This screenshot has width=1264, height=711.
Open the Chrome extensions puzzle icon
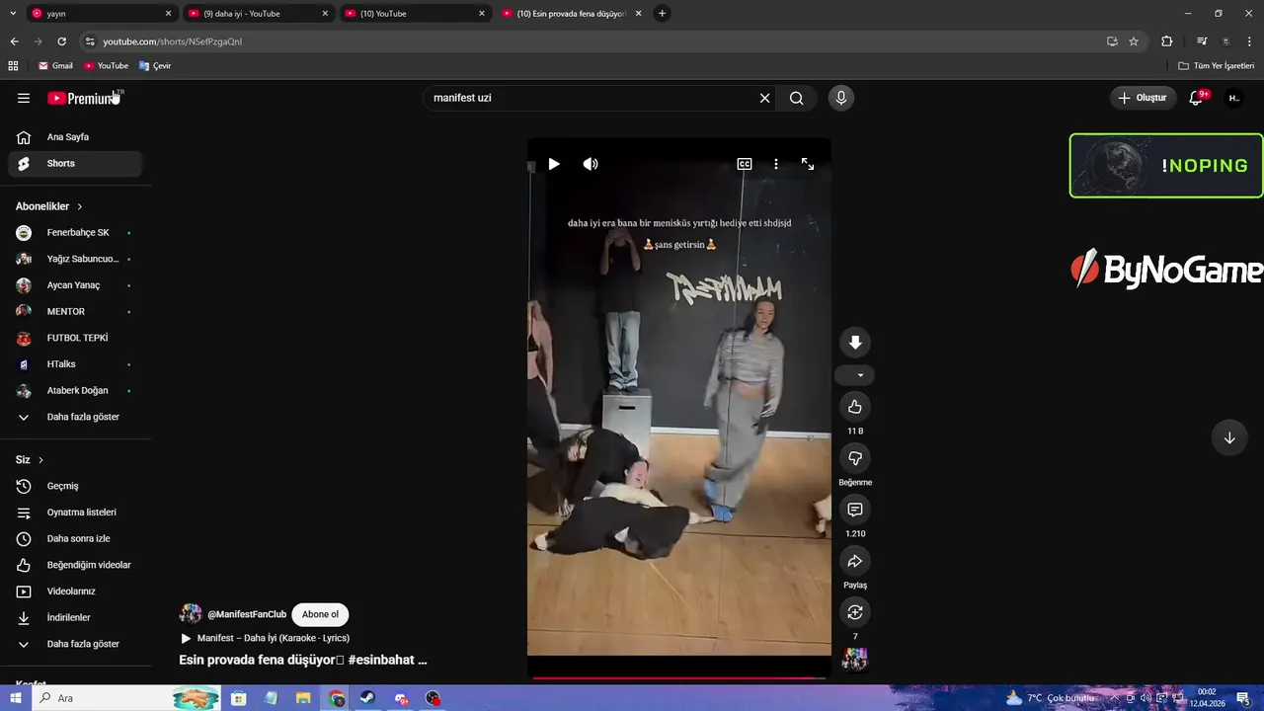click(1167, 41)
